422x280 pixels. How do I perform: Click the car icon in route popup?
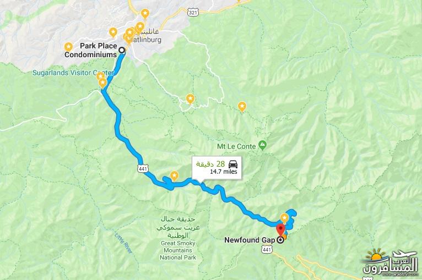pyautogui.click(x=233, y=163)
